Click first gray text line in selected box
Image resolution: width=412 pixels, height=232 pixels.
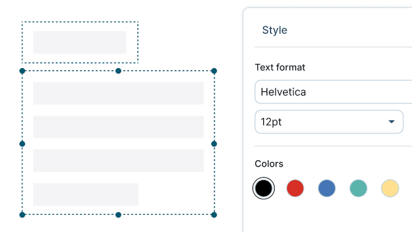tap(118, 93)
